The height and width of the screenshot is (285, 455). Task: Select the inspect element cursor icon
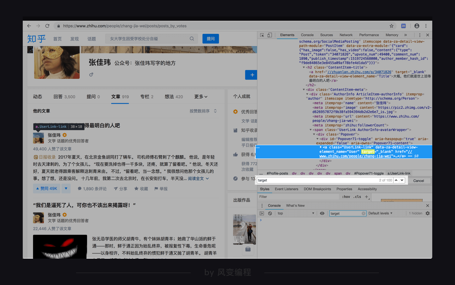click(x=262, y=35)
